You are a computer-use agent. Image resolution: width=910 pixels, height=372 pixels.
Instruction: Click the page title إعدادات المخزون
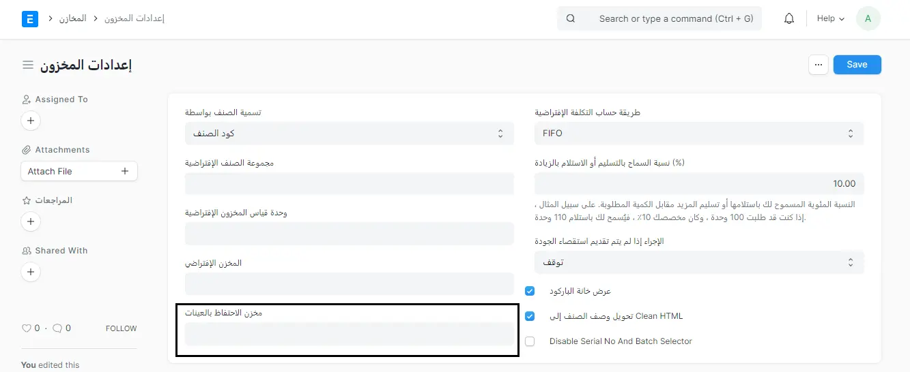(85, 65)
